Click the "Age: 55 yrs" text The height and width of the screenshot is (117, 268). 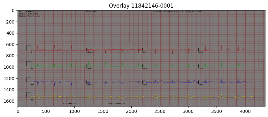pos(28,14)
